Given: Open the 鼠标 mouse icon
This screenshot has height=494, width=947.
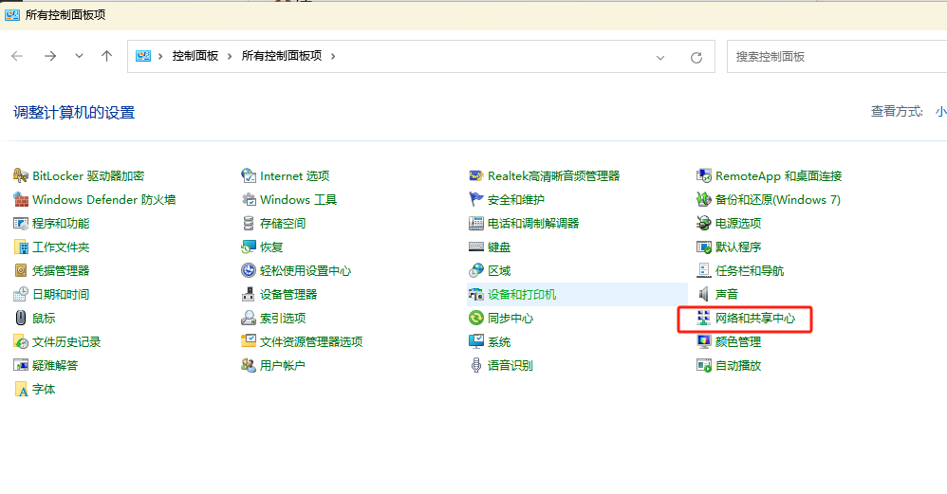Looking at the screenshot, I should pyautogui.click(x=22, y=319).
